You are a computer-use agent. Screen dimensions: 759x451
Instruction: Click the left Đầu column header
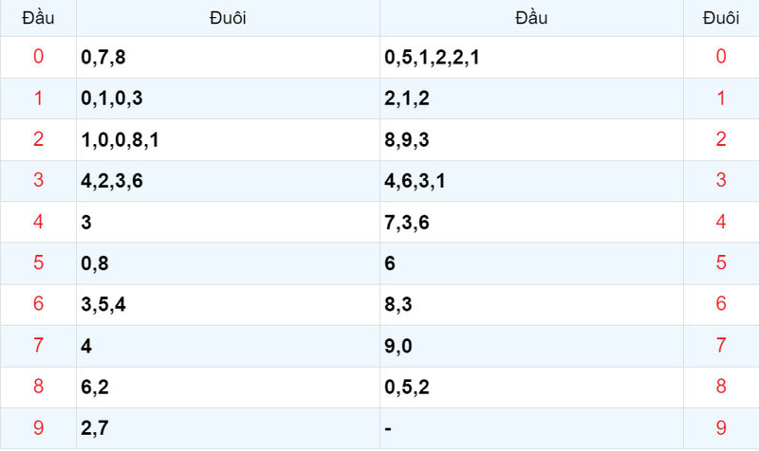click(38, 18)
